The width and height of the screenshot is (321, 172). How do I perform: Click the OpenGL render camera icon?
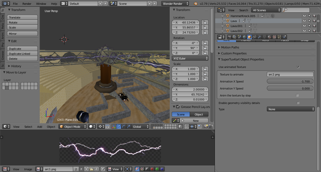coord(205,127)
